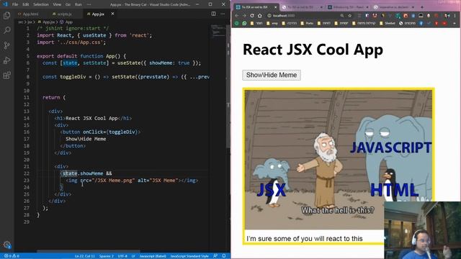Open the Sherbet bookmark folder
The height and width of the screenshot is (259, 461).
388,23
